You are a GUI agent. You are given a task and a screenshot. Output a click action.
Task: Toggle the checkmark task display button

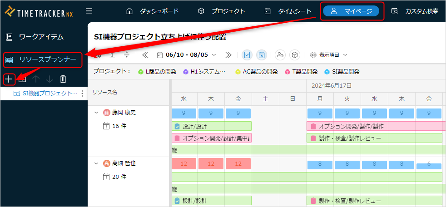tap(248, 55)
